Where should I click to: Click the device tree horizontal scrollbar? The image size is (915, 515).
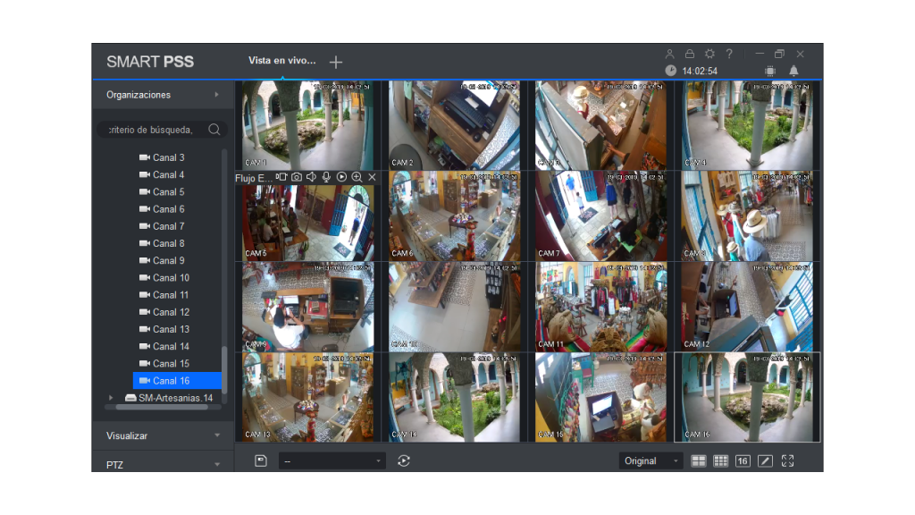click(162, 408)
